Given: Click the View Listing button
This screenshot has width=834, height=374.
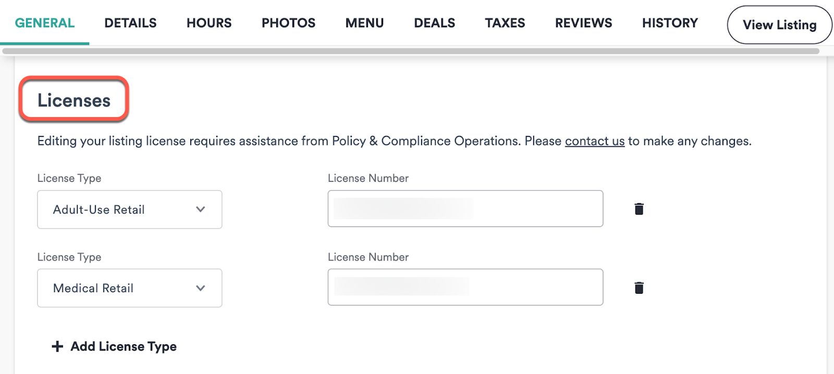Looking at the screenshot, I should (779, 24).
